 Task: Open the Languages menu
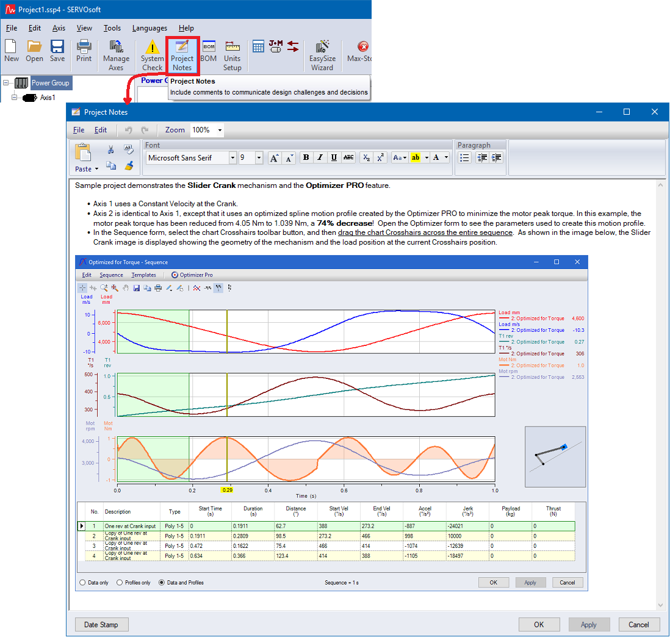click(149, 28)
